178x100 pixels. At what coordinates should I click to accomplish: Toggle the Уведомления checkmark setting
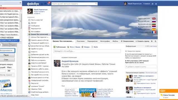[x=122, y=41]
